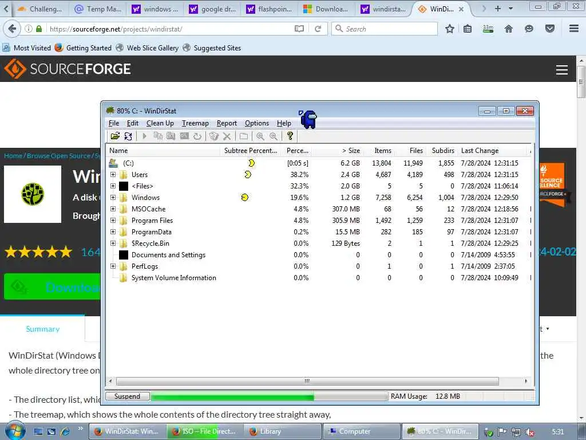The width and height of the screenshot is (586, 440).
Task: Open the Firefox hamburger menu
Action: coord(574,29)
